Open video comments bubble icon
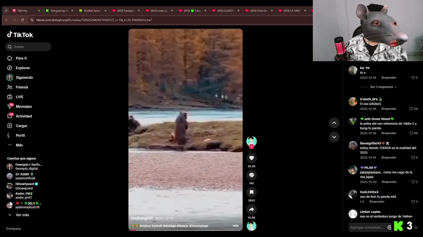Image resolution: width=423 pixels, height=237 pixels. click(x=251, y=175)
